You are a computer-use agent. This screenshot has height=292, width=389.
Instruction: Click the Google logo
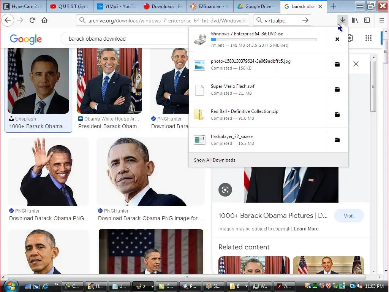[x=25, y=39]
